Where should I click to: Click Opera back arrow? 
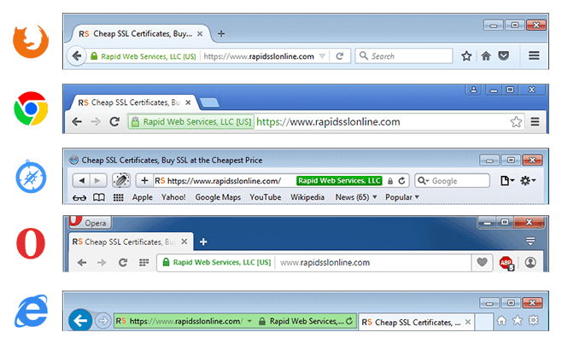click(82, 263)
